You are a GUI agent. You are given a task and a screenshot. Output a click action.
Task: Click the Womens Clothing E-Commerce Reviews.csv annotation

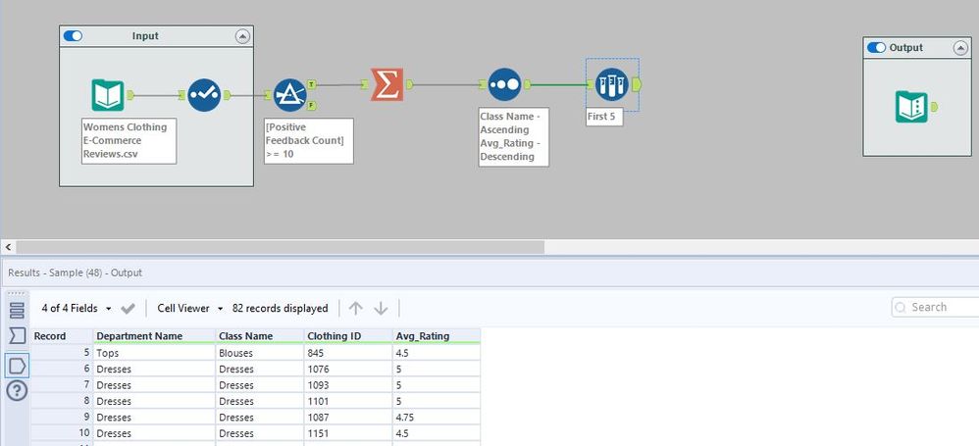coord(129,141)
